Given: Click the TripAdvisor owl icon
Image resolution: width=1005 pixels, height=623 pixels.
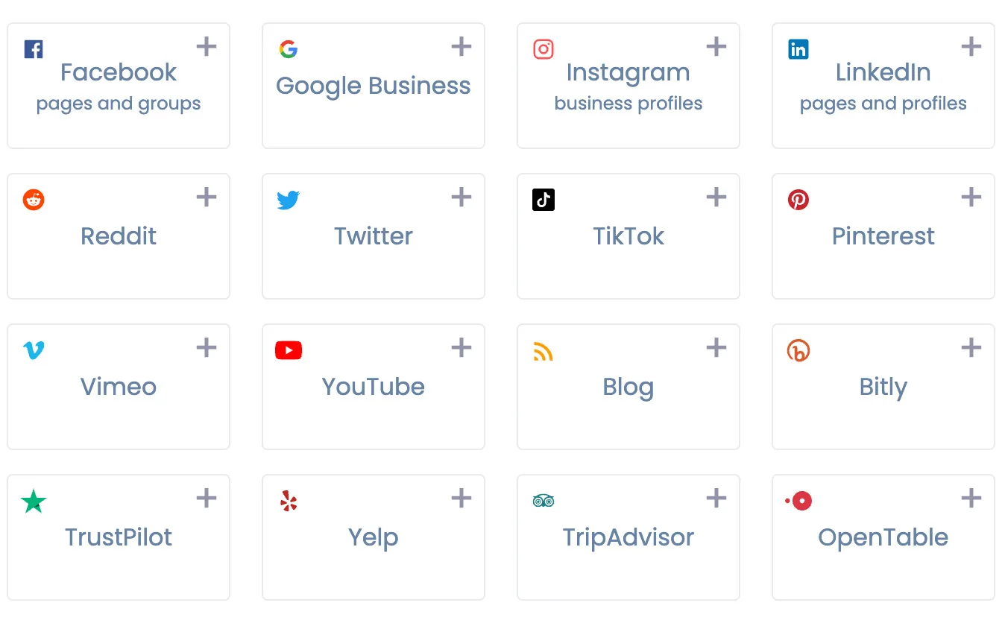Looking at the screenshot, I should [x=544, y=500].
